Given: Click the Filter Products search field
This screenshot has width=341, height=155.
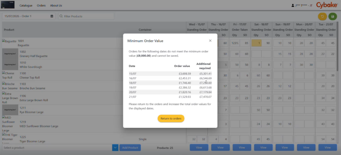Looking at the screenshot, I should click(x=86, y=16).
